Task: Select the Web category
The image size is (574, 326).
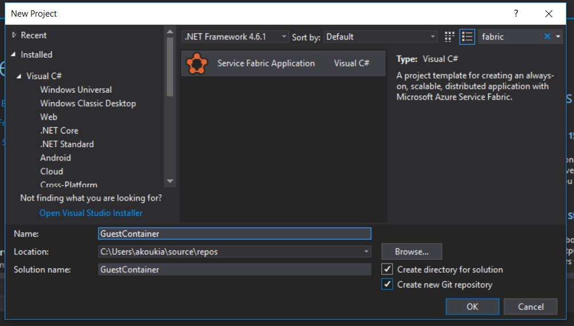Action: point(49,117)
